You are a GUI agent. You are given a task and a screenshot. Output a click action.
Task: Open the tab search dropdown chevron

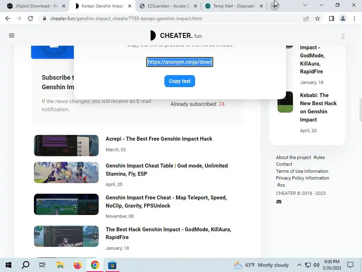pos(305,5)
